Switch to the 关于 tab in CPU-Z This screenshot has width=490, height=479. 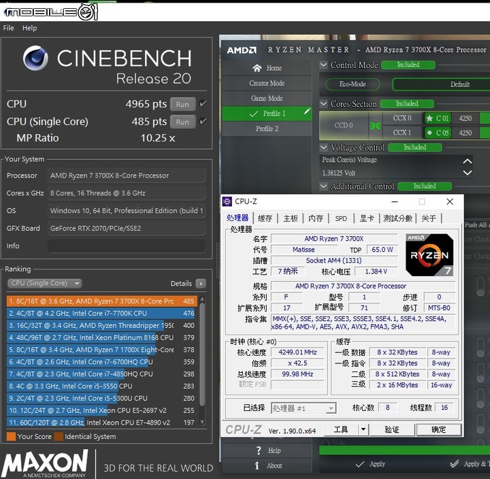(x=429, y=218)
